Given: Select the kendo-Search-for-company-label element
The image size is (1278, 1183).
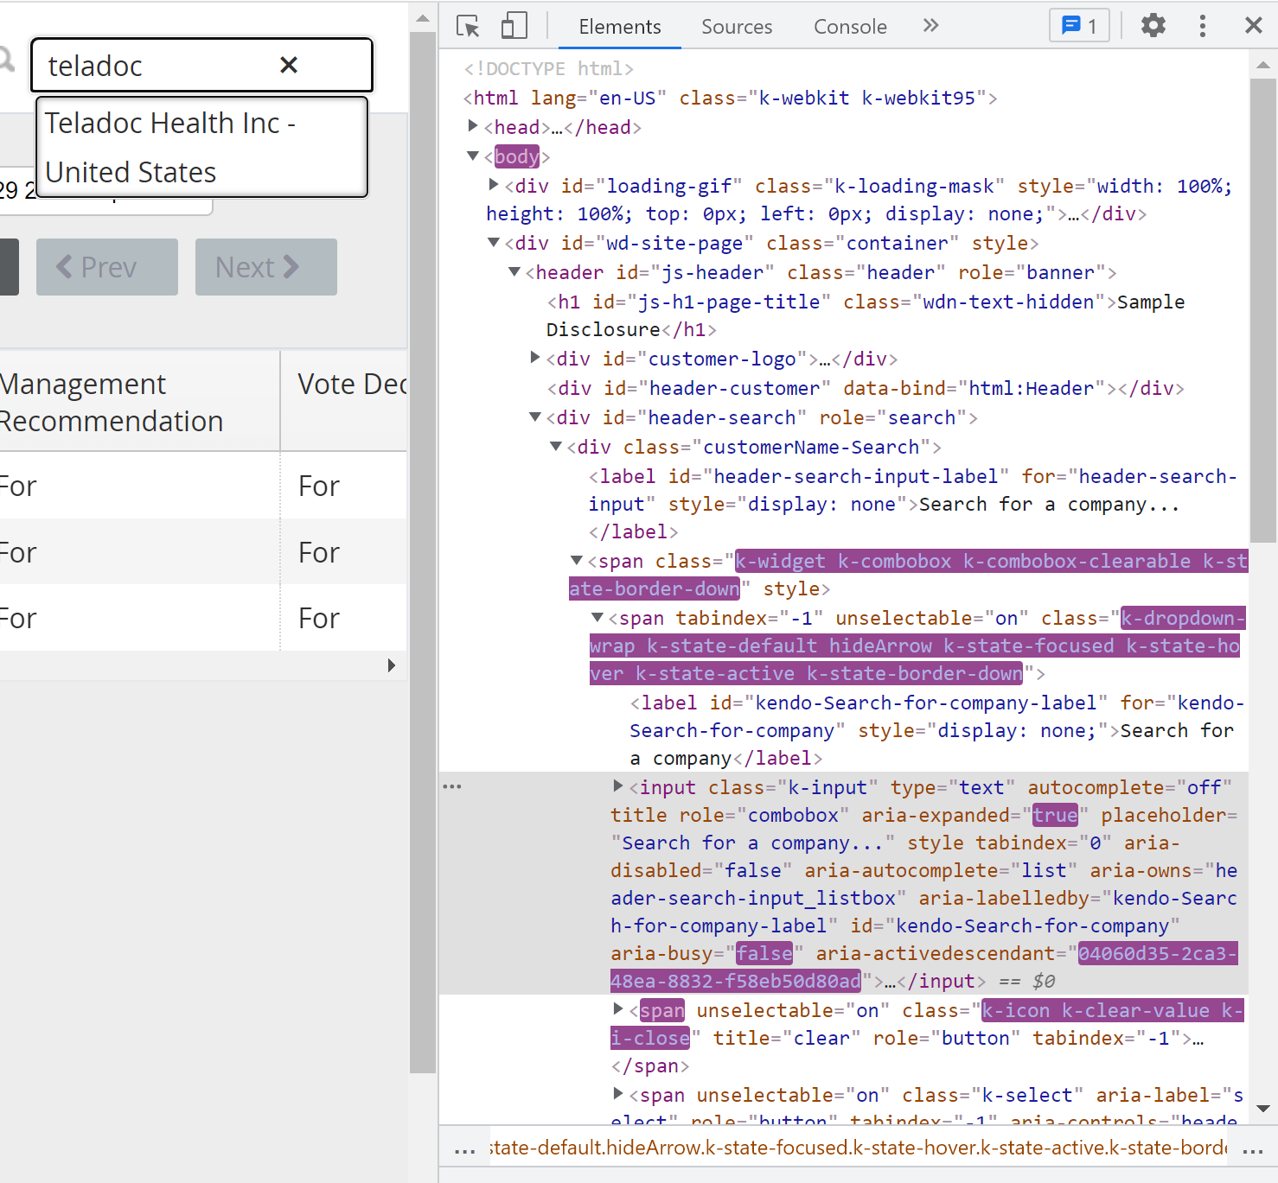Looking at the screenshot, I should [937, 730].
